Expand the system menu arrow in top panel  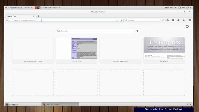[191, 7]
